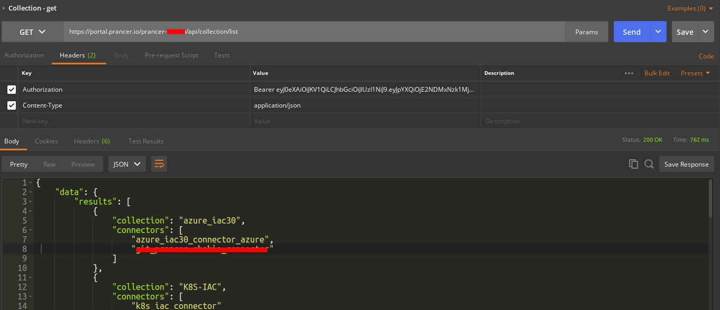Viewport: 720px width, 310px height.
Task: Collapse line 3 "results" fold arrow
Action: [x=30, y=202]
